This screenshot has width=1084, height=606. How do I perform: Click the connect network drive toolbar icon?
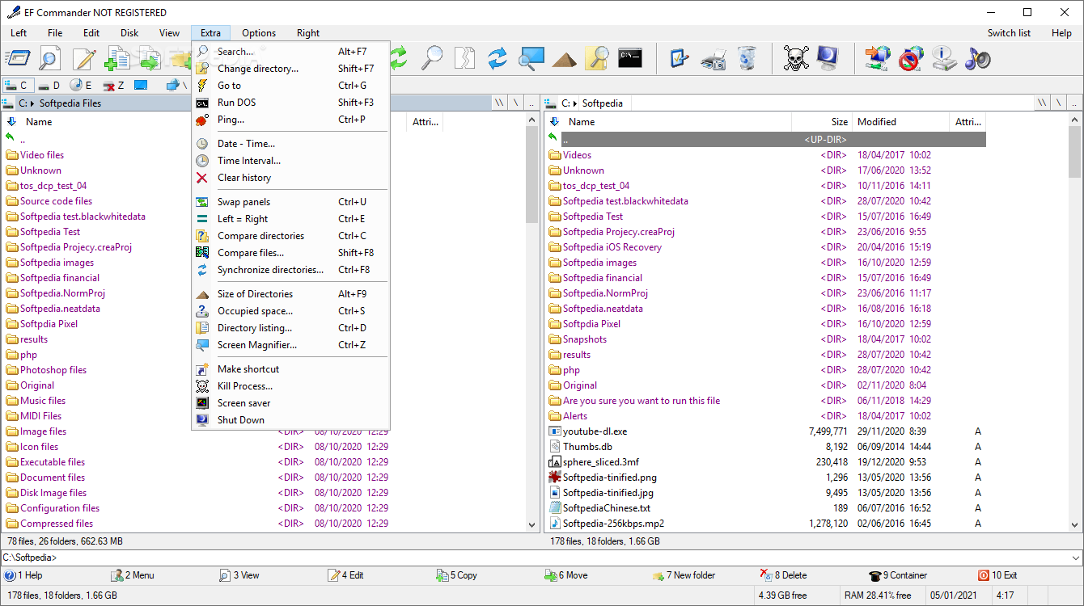pyautogui.click(x=878, y=58)
